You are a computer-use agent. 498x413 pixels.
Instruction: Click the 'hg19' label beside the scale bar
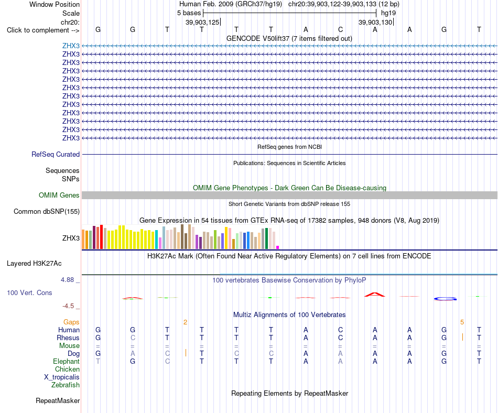pyautogui.click(x=388, y=13)
